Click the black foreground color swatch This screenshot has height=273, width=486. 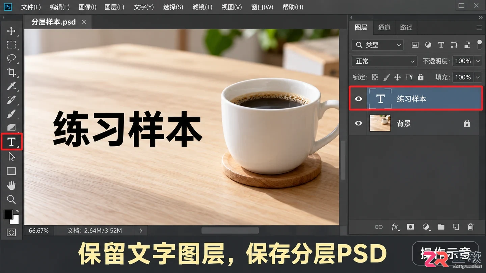coord(8,214)
